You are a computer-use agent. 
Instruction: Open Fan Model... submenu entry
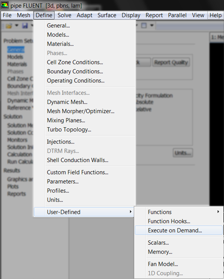(x=179, y=264)
